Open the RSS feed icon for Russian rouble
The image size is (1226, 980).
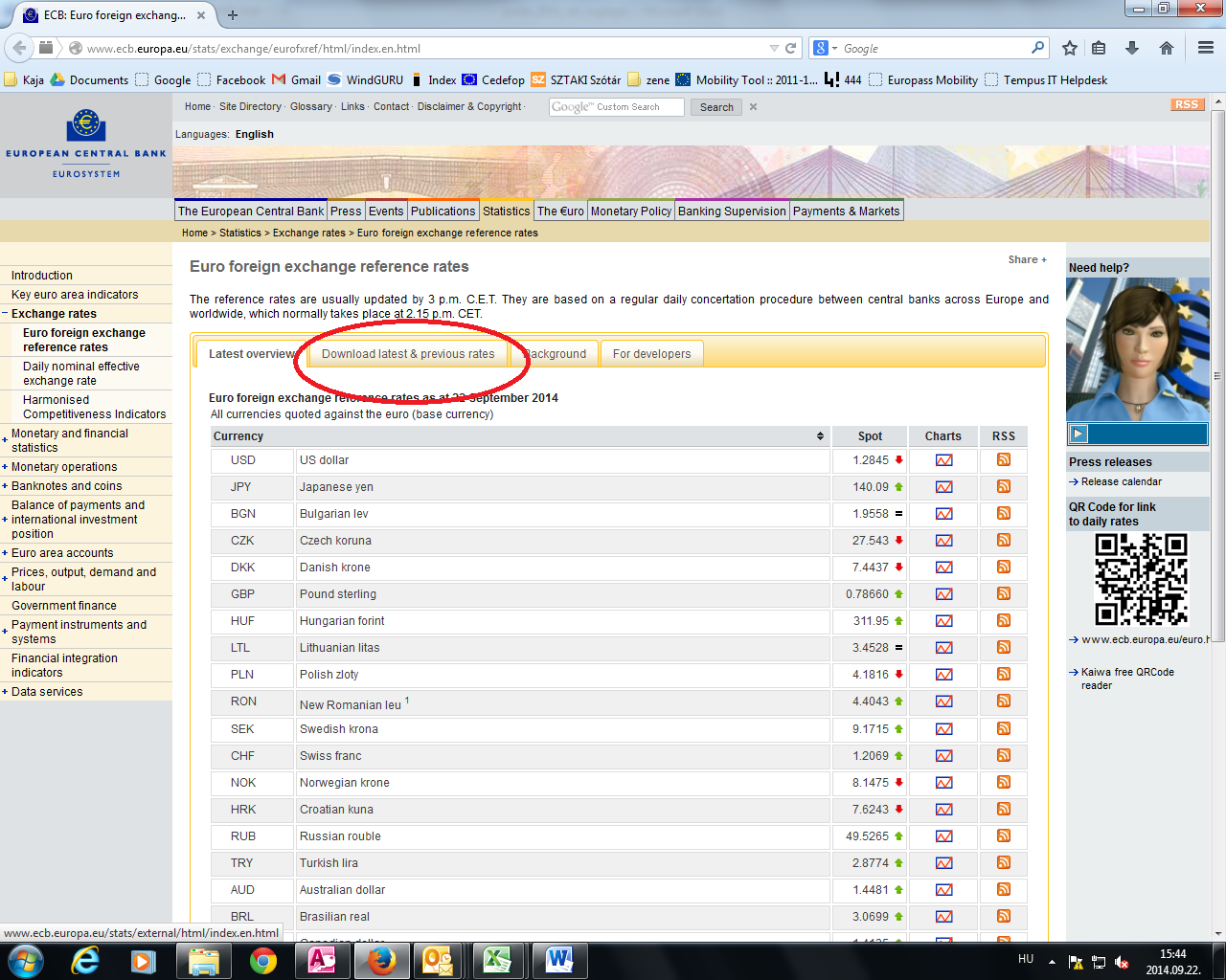tap(1004, 836)
